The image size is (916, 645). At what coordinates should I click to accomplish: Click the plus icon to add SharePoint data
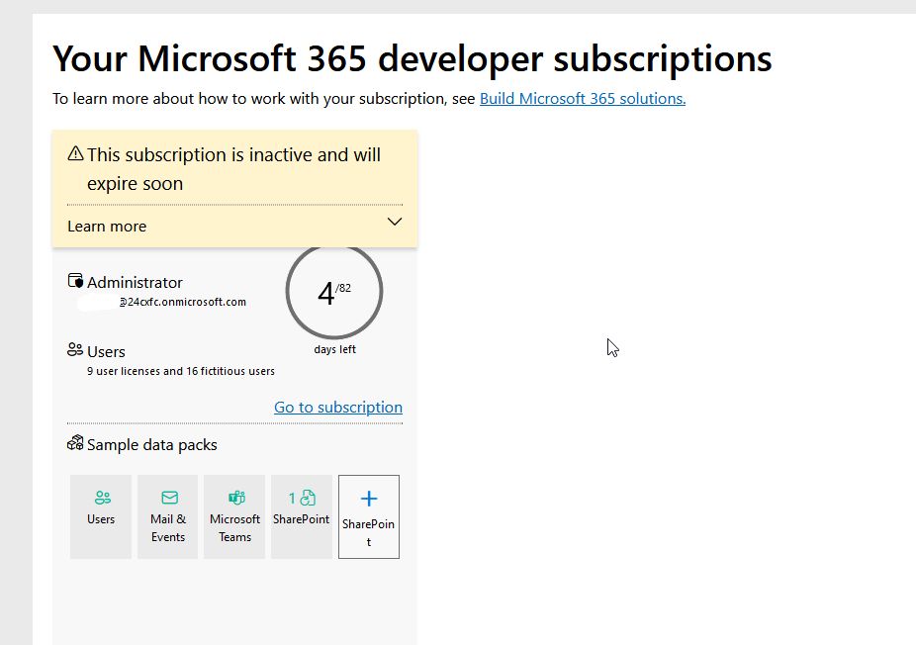(368, 500)
